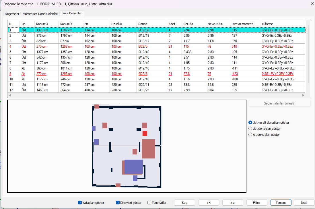
Task: Switch to the Döşemeler tab
Action: (x=12, y=14)
